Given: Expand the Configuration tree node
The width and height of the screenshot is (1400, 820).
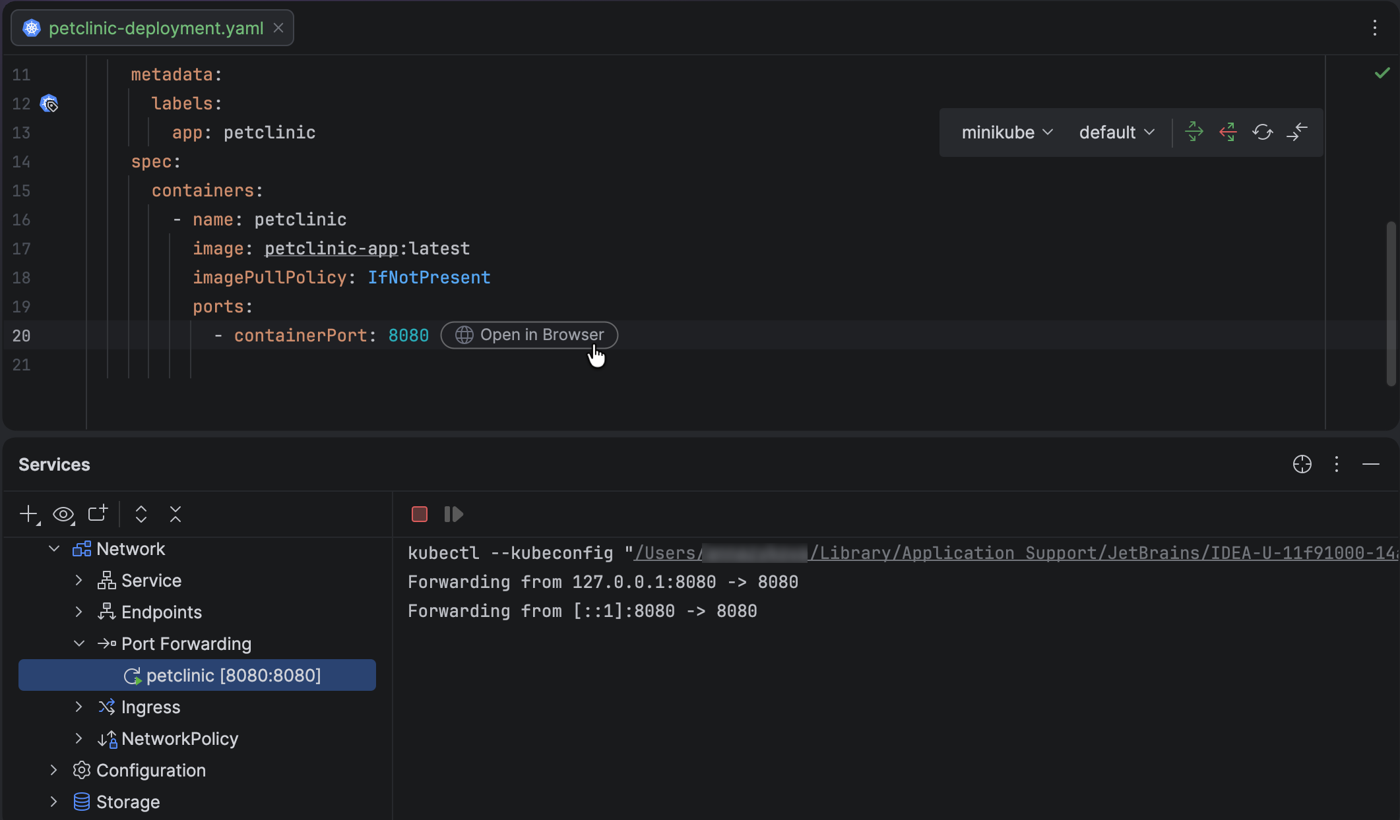Looking at the screenshot, I should tap(54, 770).
